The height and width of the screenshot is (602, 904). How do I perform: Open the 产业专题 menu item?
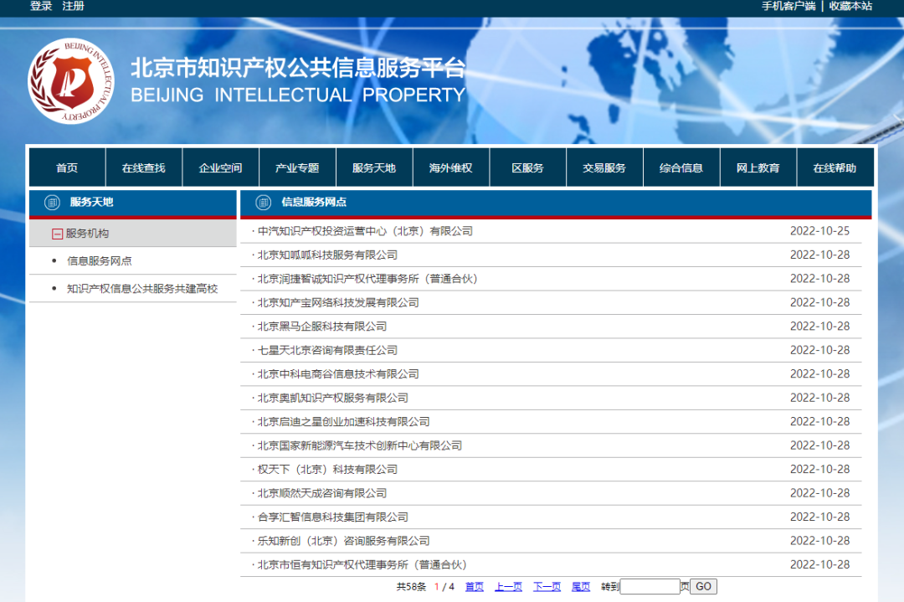click(297, 167)
